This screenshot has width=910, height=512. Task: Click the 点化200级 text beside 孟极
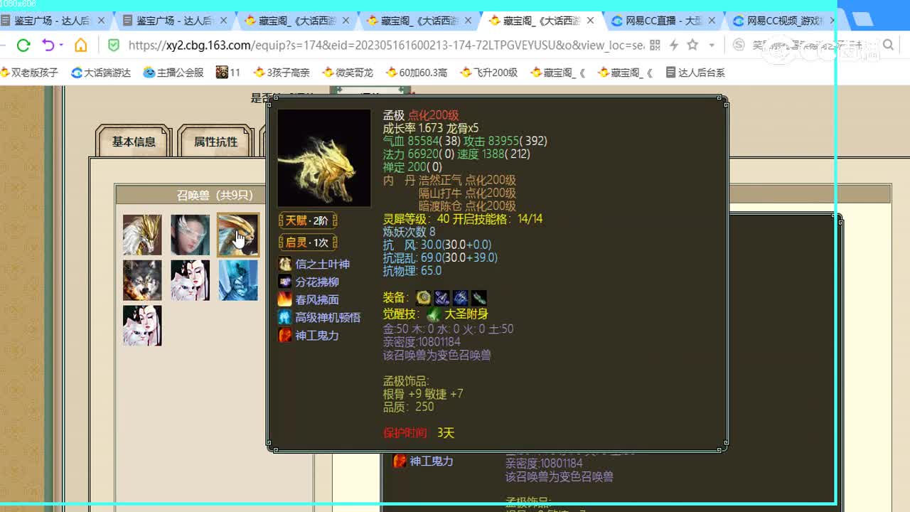coord(433,115)
